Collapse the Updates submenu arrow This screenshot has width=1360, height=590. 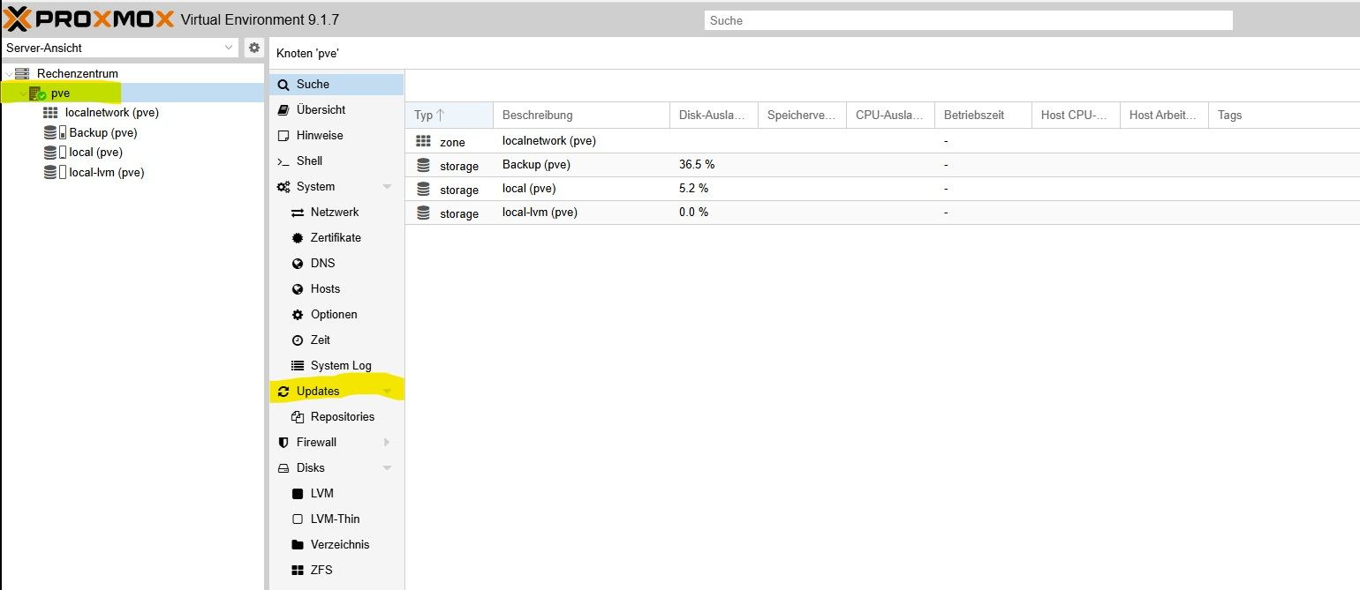(387, 392)
